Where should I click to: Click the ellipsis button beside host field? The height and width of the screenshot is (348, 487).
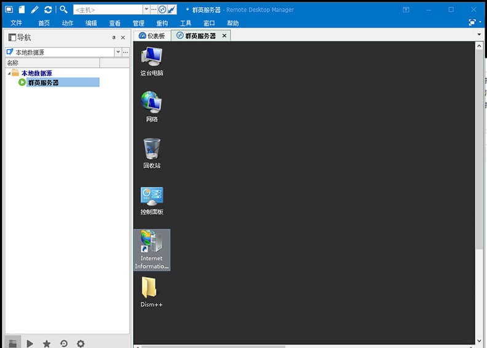pos(154,10)
